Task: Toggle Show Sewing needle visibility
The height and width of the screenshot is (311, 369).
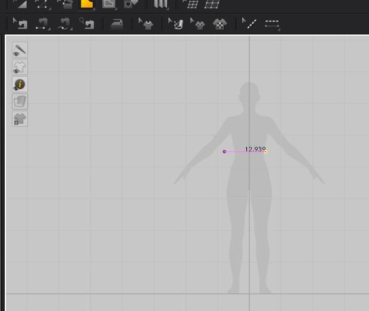Action: (x=20, y=50)
